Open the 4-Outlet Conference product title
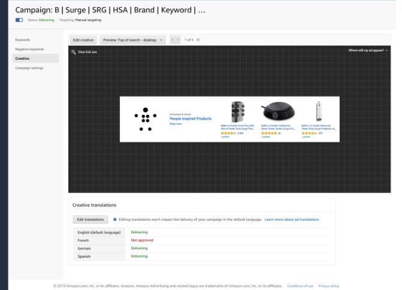This screenshot has width=402, height=290. [x=278, y=127]
